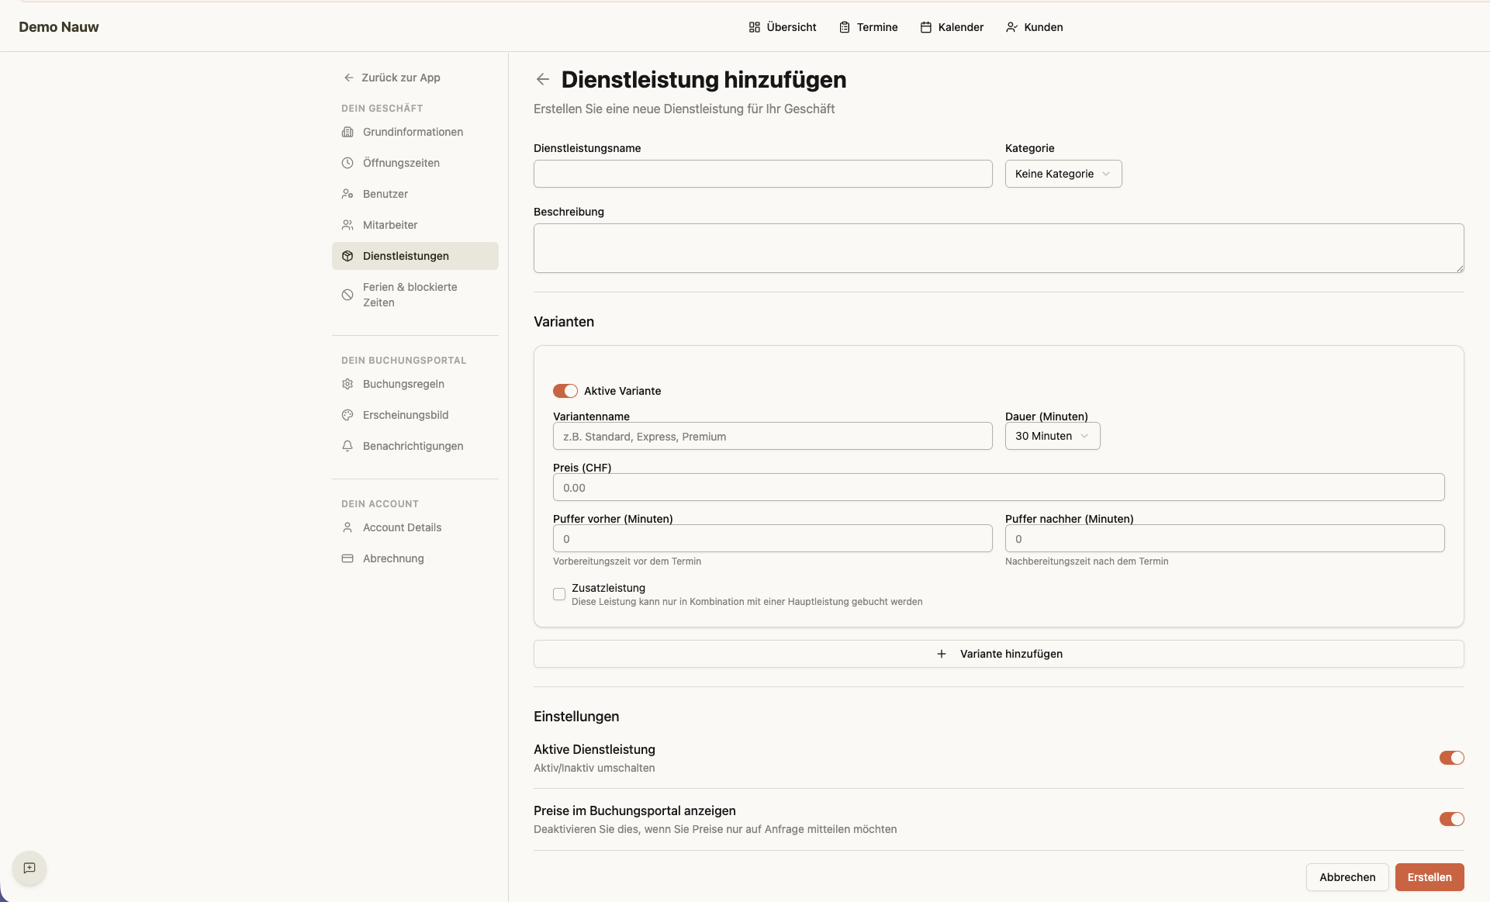Click the Zurück zur App arrow icon
Viewport: 1490px width, 902px height.
point(348,78)
